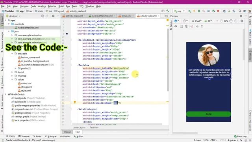Switch to AndroidManifest.xml editor tab

click(102, 16)
